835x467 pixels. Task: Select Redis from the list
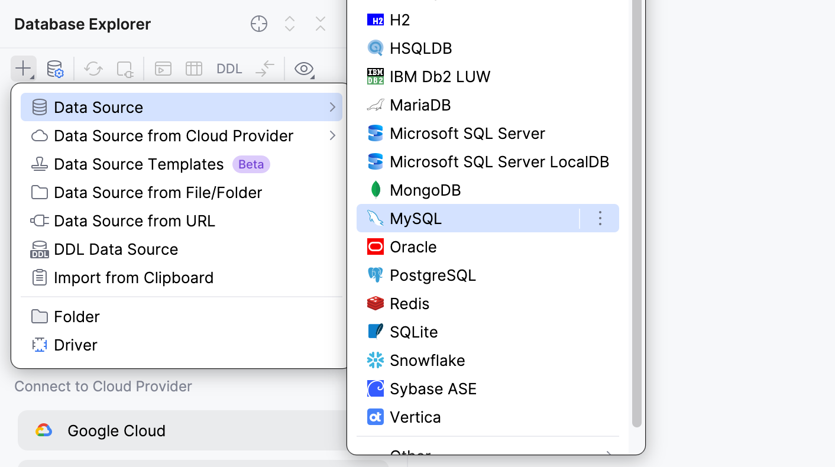[488, 303]
